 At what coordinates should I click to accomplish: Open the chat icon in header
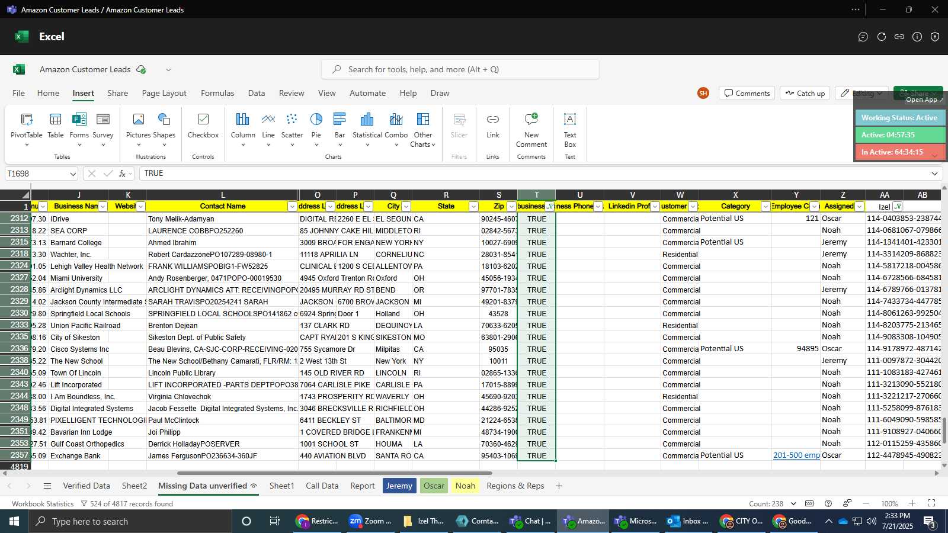(863, 37)
